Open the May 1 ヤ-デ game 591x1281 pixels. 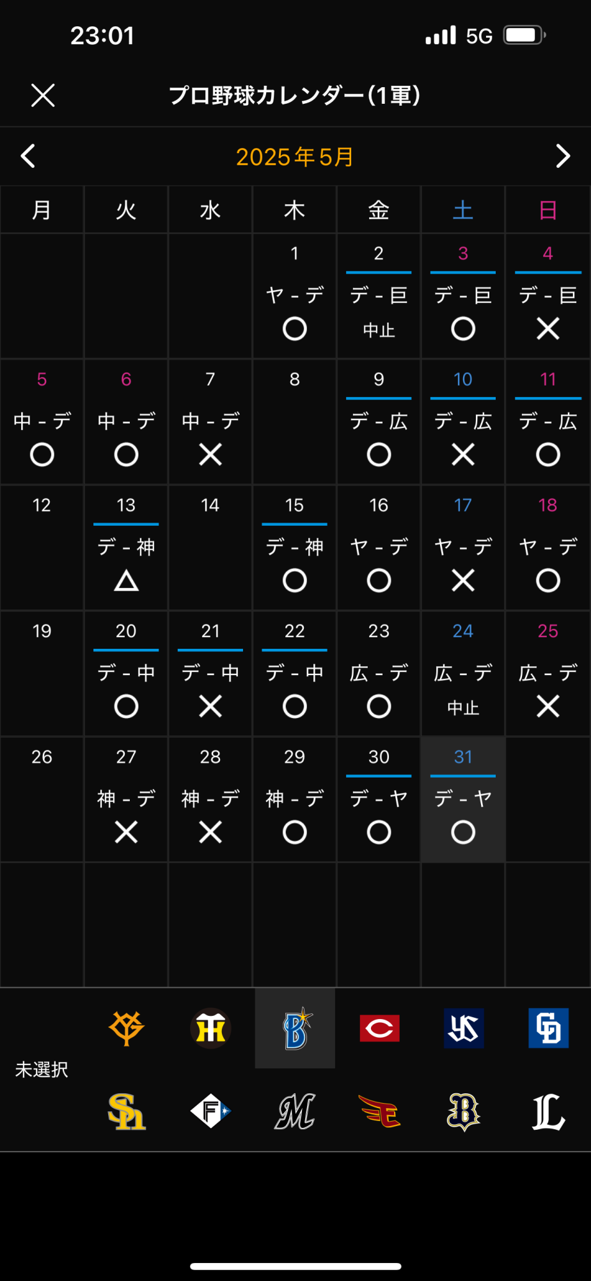click(294, 296)
